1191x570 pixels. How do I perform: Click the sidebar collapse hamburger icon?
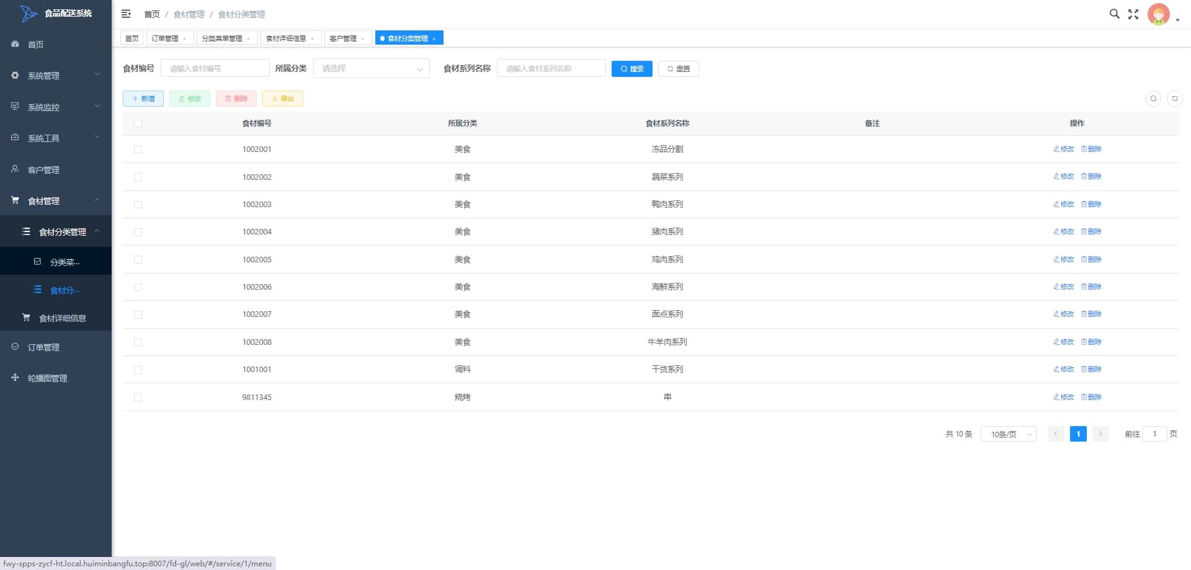click(126, 14)
